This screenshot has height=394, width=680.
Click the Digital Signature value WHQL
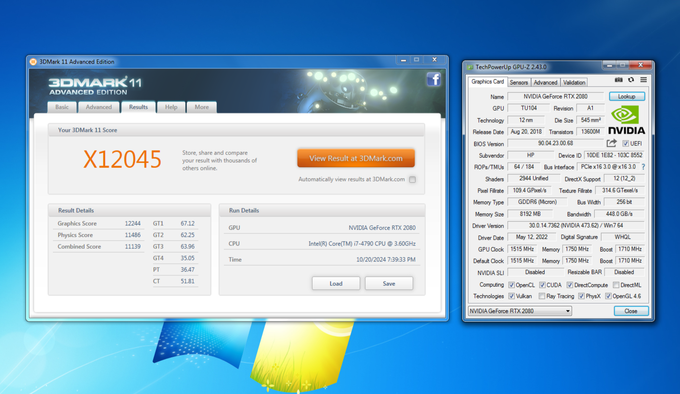623,237
